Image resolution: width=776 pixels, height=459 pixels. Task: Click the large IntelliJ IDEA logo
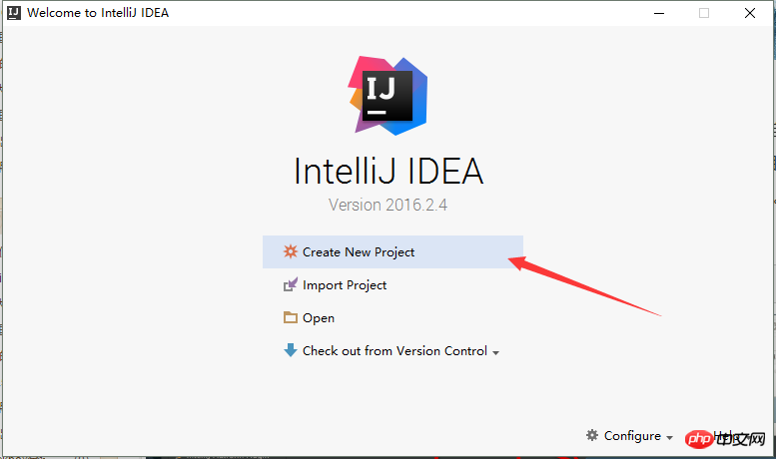(x=388, y=96)
